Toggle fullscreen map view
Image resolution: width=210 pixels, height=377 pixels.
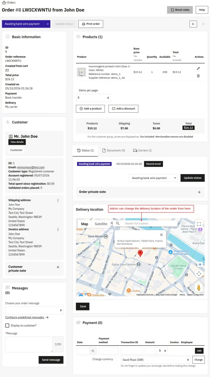(x=199, y=224)
